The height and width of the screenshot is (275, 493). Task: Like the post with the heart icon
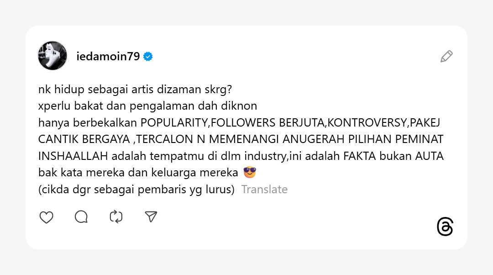46,217
